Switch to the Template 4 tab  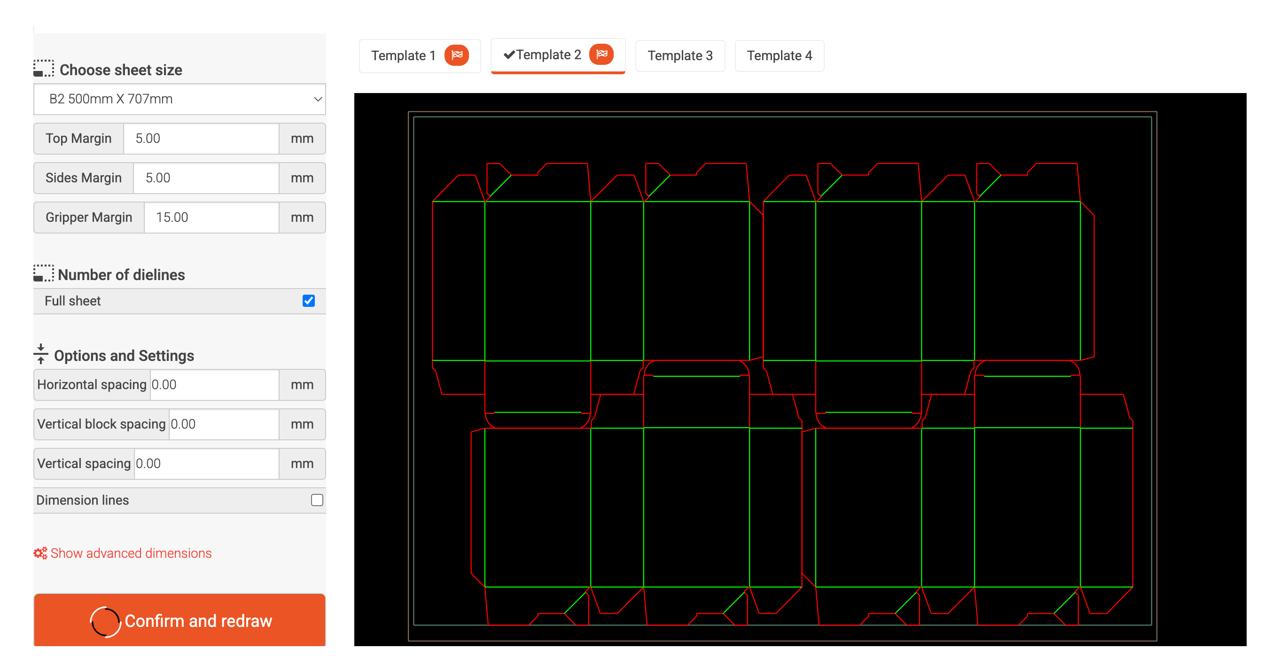click(x=779, y=55)
